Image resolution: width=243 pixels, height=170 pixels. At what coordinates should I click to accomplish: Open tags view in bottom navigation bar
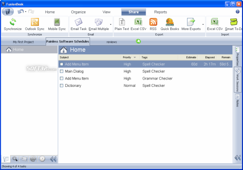pyautogui.click(x=24, y=159)
